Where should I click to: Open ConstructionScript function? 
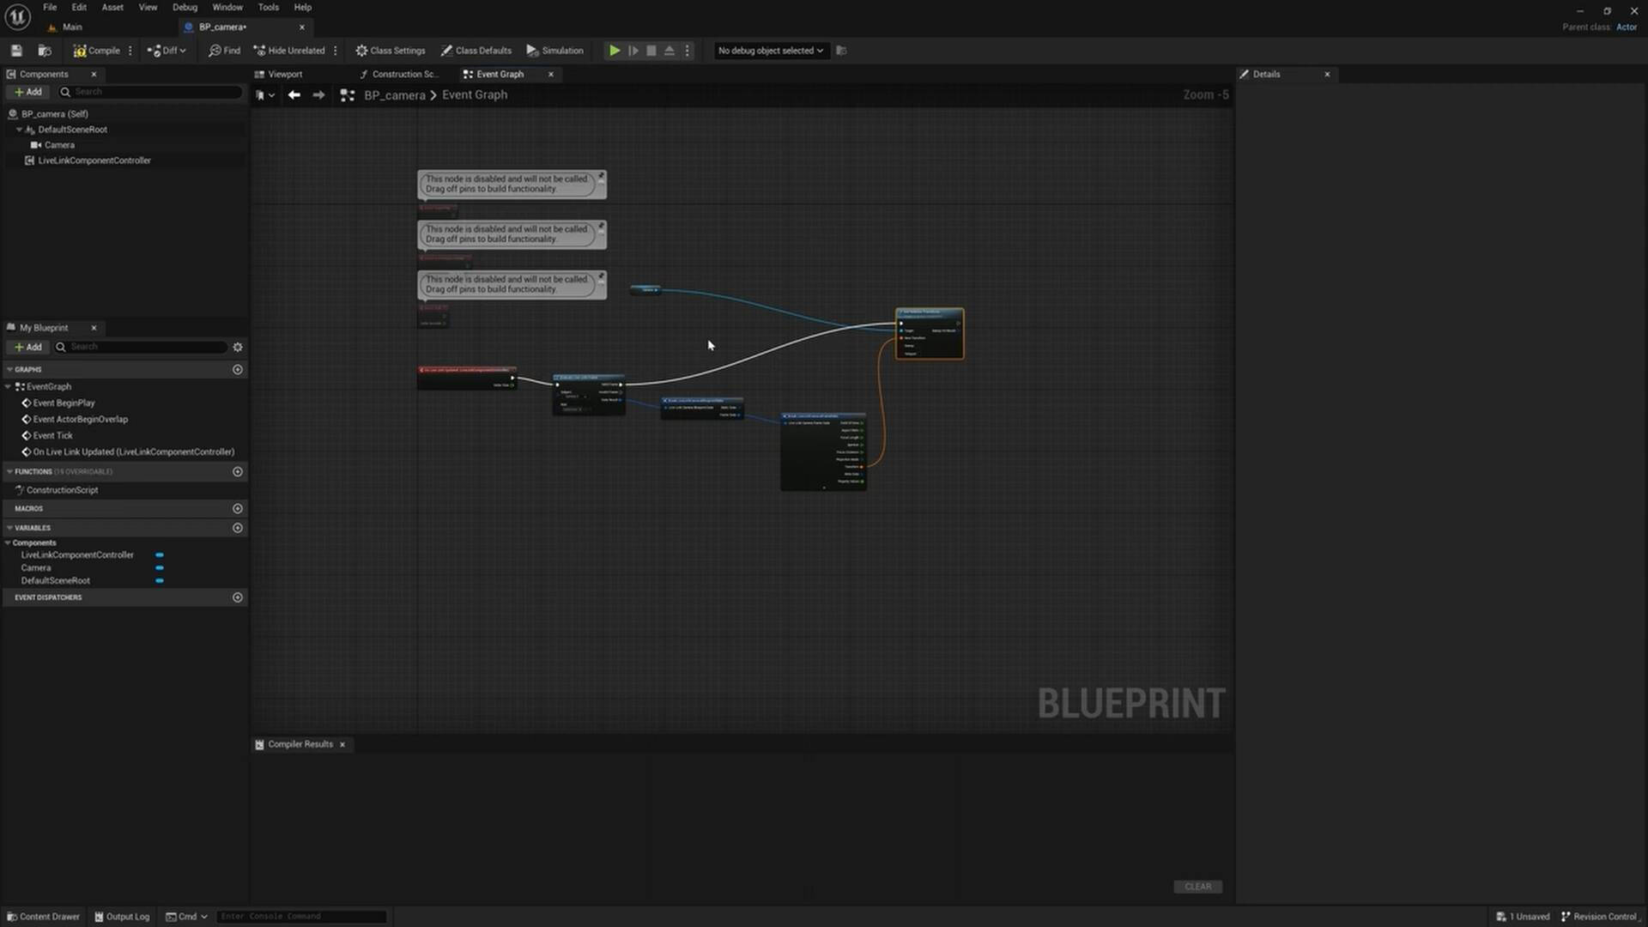click(62, 490)
